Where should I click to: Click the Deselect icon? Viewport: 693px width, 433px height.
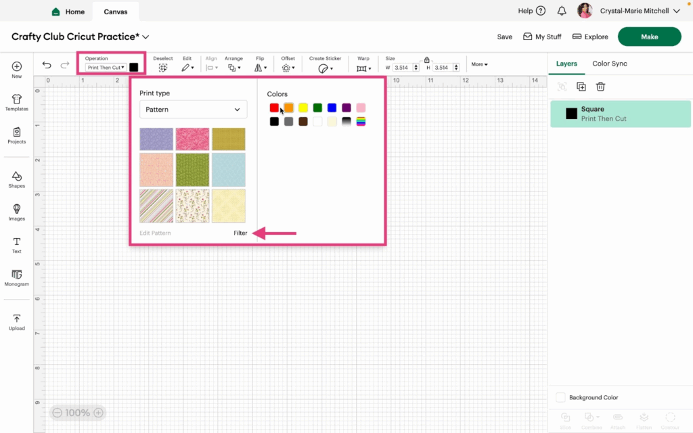163,68
